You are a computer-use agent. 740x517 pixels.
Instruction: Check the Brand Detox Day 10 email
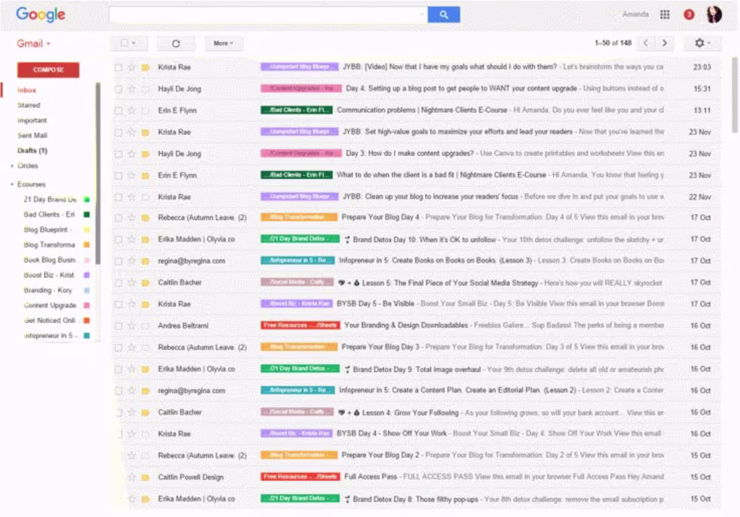tap(118, 240)
